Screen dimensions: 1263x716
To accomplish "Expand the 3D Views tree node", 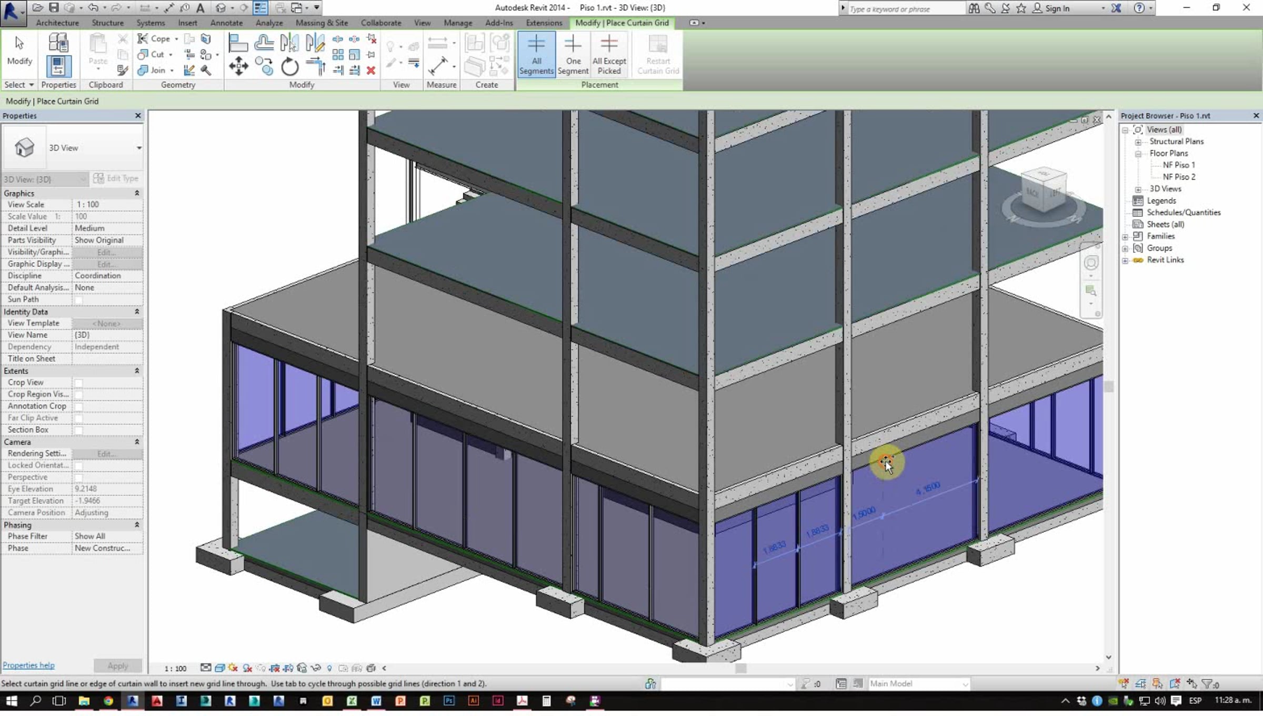I will pyautogui.click(x=1138, y=190).
